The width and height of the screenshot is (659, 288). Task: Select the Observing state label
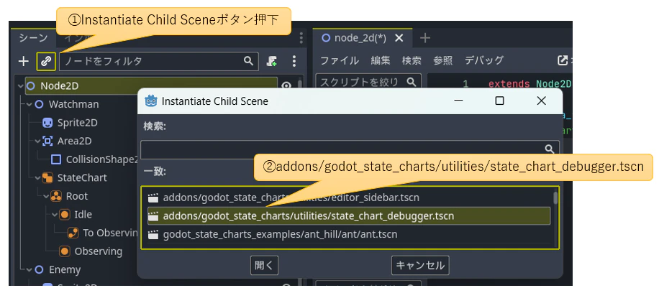point(99,251)
